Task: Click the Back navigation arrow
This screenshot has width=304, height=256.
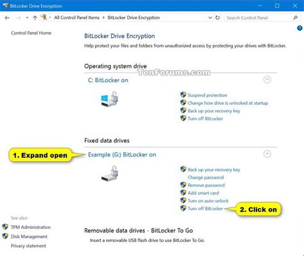Action: 7,18
